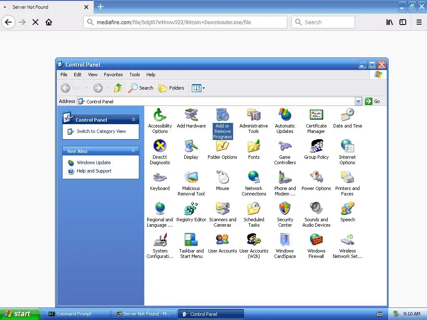Click the Up folder toolbar button

click(118, 88)
